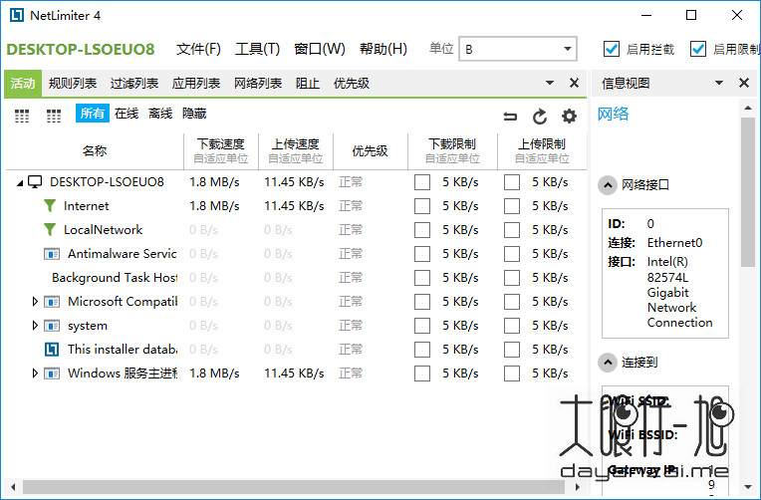Switch to 优先级 tab
The height and width of the screenshot is (500, 761).
[352, 84]
